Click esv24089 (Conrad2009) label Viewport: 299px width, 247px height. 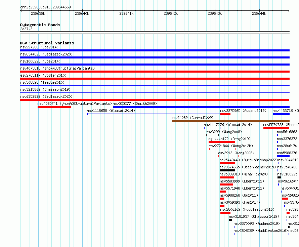coord(193,118)
